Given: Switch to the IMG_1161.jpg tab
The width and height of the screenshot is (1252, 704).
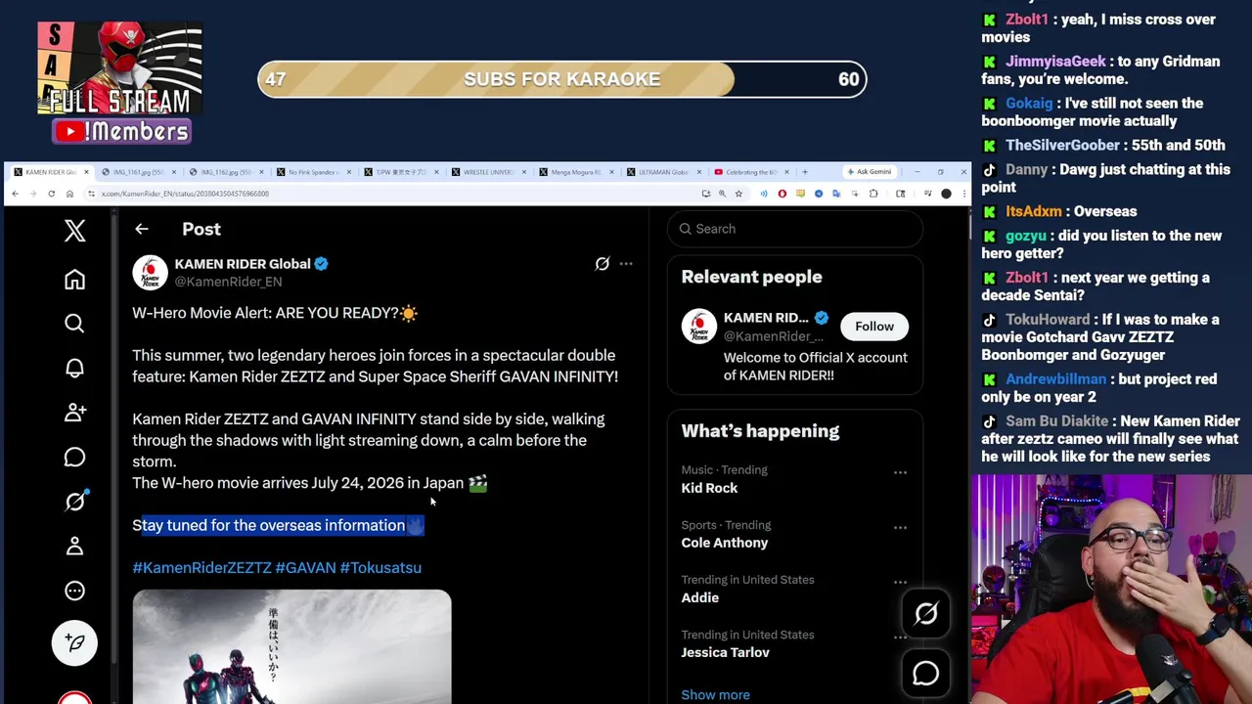Looking at the screenshot, I should (x=138, y=172).
